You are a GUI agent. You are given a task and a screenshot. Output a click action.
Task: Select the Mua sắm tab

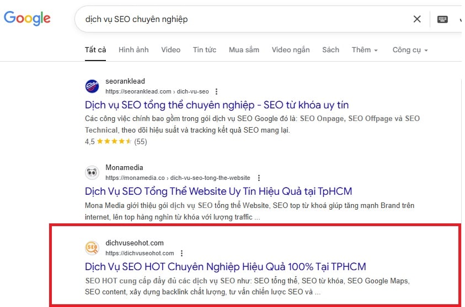coord(244,50)
